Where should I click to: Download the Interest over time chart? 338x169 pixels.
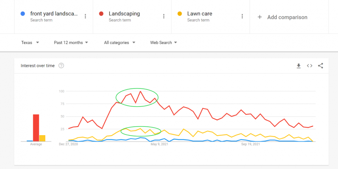[x=299, y=66]
